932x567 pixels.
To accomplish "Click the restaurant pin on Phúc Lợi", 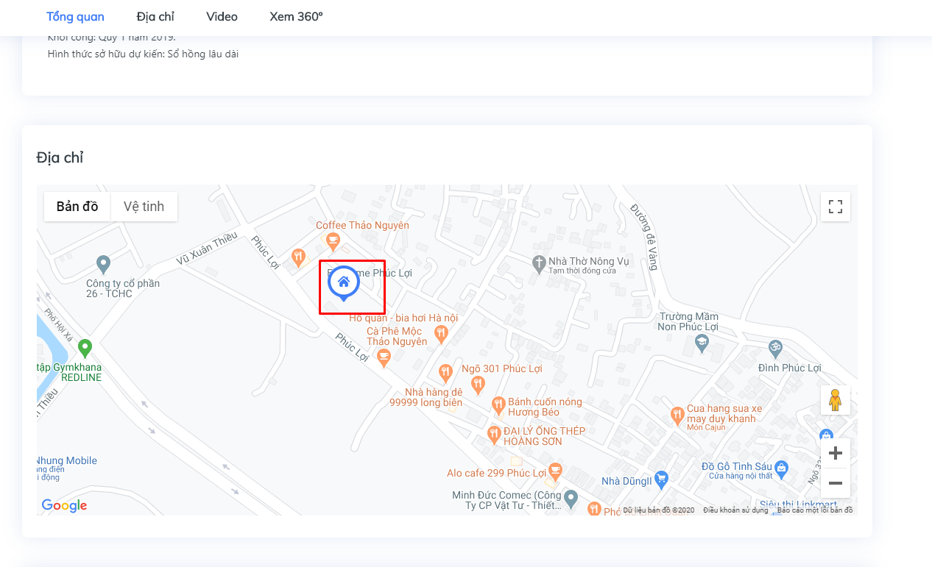I will coord(298,257).
